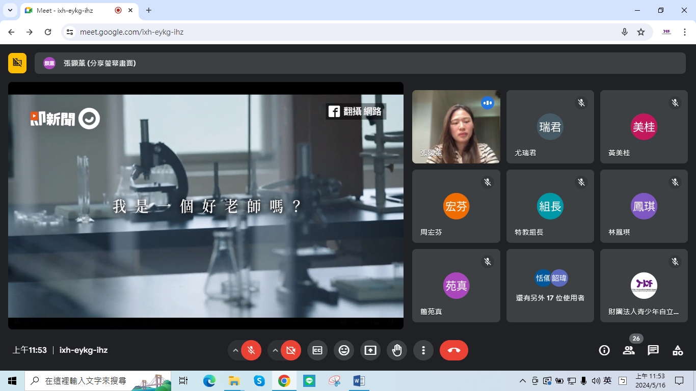This screenshot has height=391, width=696.
Task: Leave the call with the red hang-up button
Action: (x=453, y=350)
